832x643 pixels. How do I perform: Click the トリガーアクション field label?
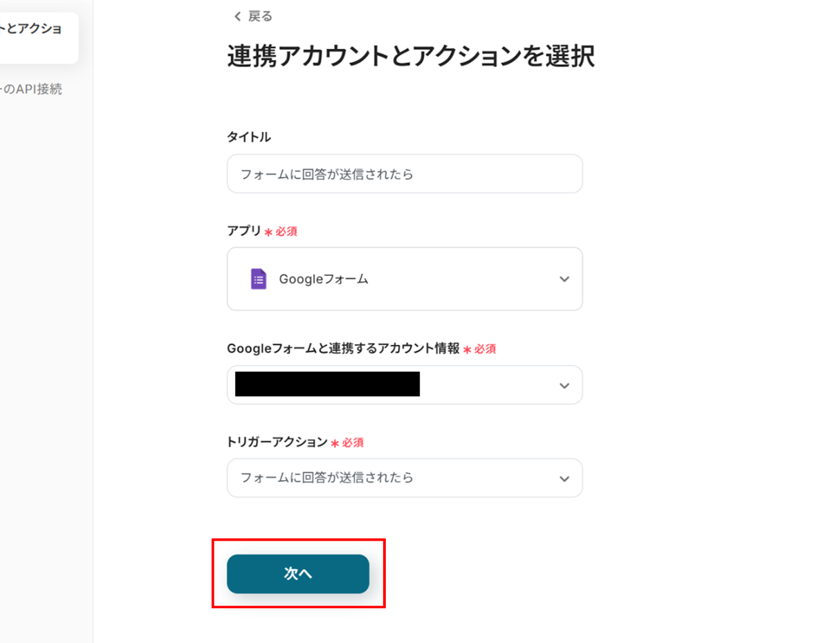click(277, 442)
